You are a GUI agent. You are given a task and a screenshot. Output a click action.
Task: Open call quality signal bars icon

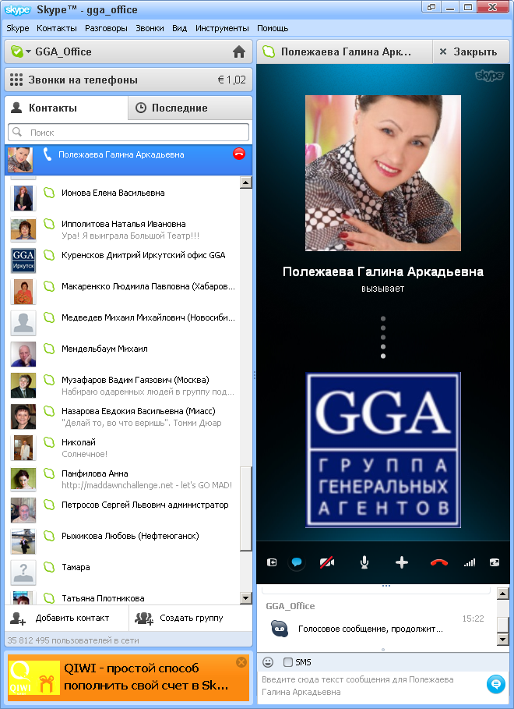tap(470, 562)
